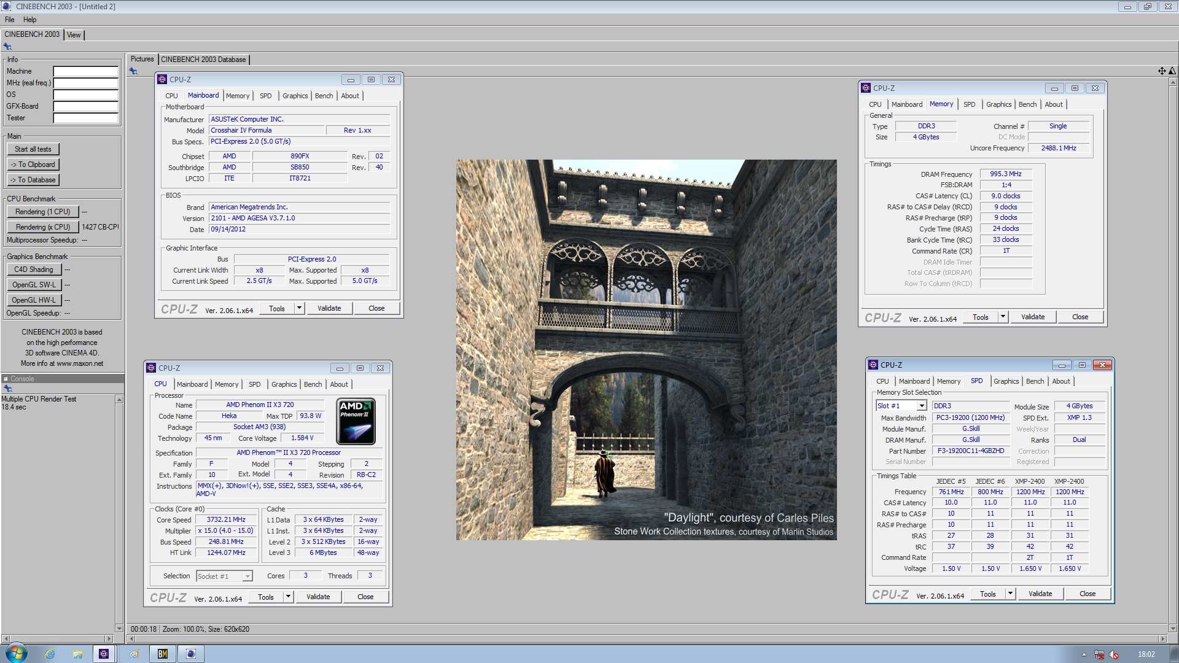Open the Windows Start menu orb
This screenshot has width=1179, height=663.
coord(16,654)
